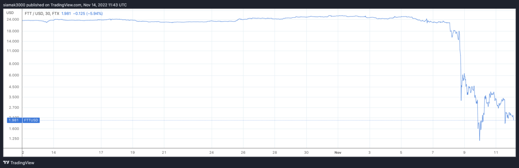Click the '24.000' price axis label

pos(13,19)
